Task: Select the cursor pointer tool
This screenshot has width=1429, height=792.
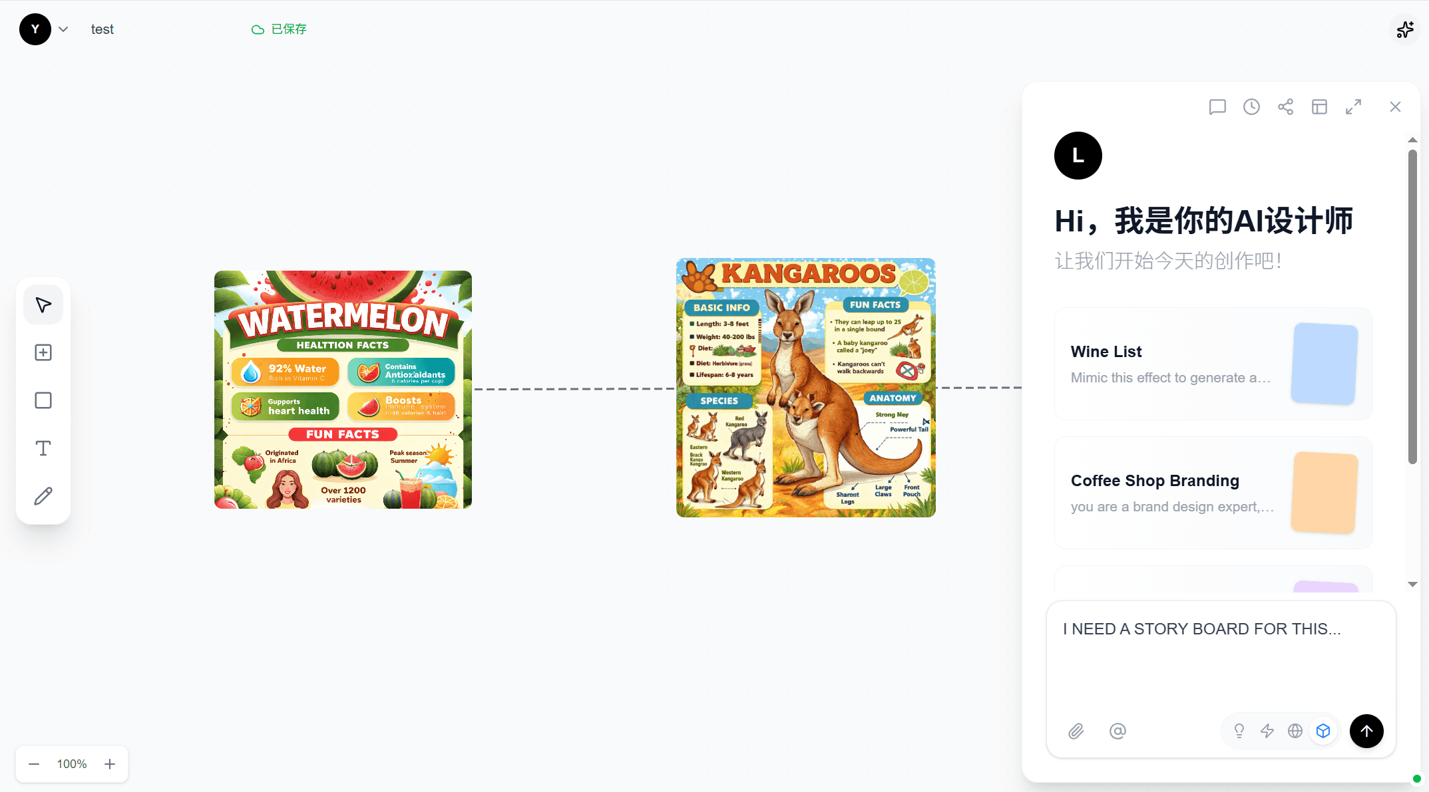Action: 43,305
